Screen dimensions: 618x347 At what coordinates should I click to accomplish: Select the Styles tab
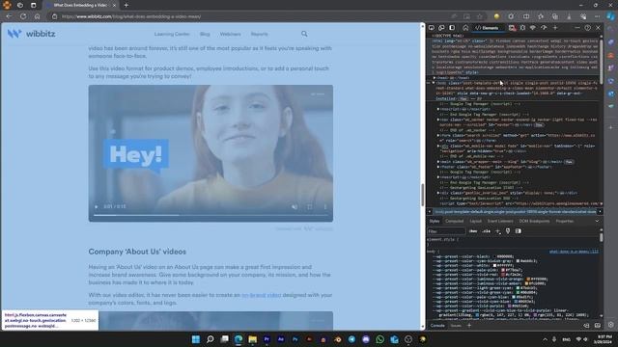(x=435, y=221)
